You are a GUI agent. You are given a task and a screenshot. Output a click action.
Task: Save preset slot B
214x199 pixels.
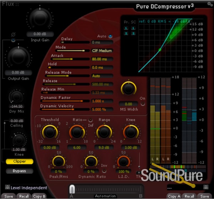tap(205, 196)
